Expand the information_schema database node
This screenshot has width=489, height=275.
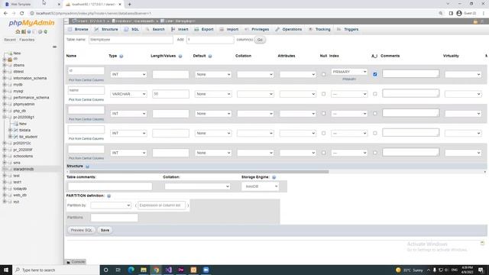click(x=5, y=78)
